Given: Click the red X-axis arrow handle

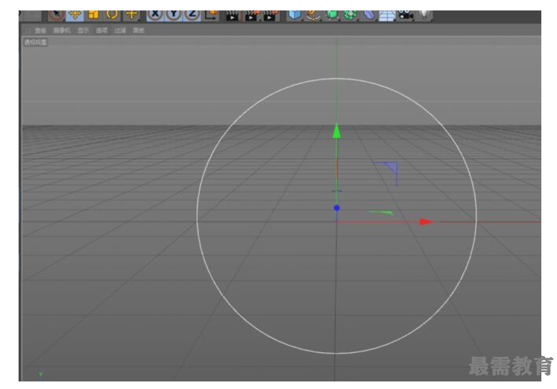Looking at the screenshot, I should coord(426,222).
